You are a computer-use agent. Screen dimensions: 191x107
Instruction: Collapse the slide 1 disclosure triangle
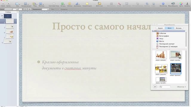(2, 16)
